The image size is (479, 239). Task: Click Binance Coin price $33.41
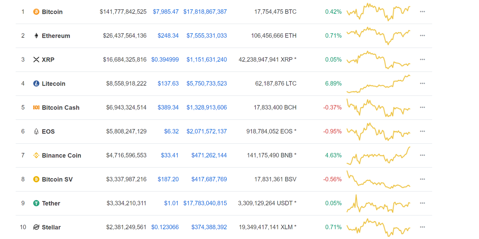[x=170, y=155]
